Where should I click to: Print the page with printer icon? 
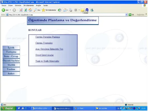pos(71,10)
